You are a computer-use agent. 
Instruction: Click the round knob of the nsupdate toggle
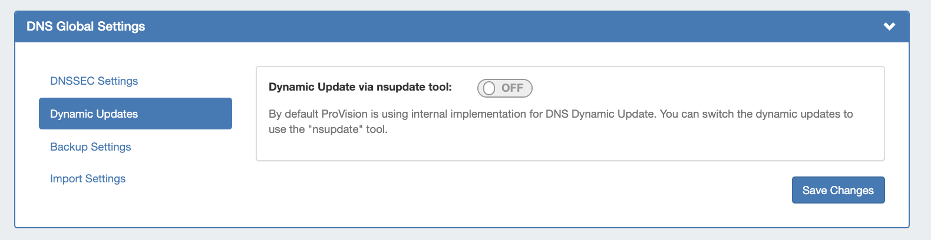(489, 88)
